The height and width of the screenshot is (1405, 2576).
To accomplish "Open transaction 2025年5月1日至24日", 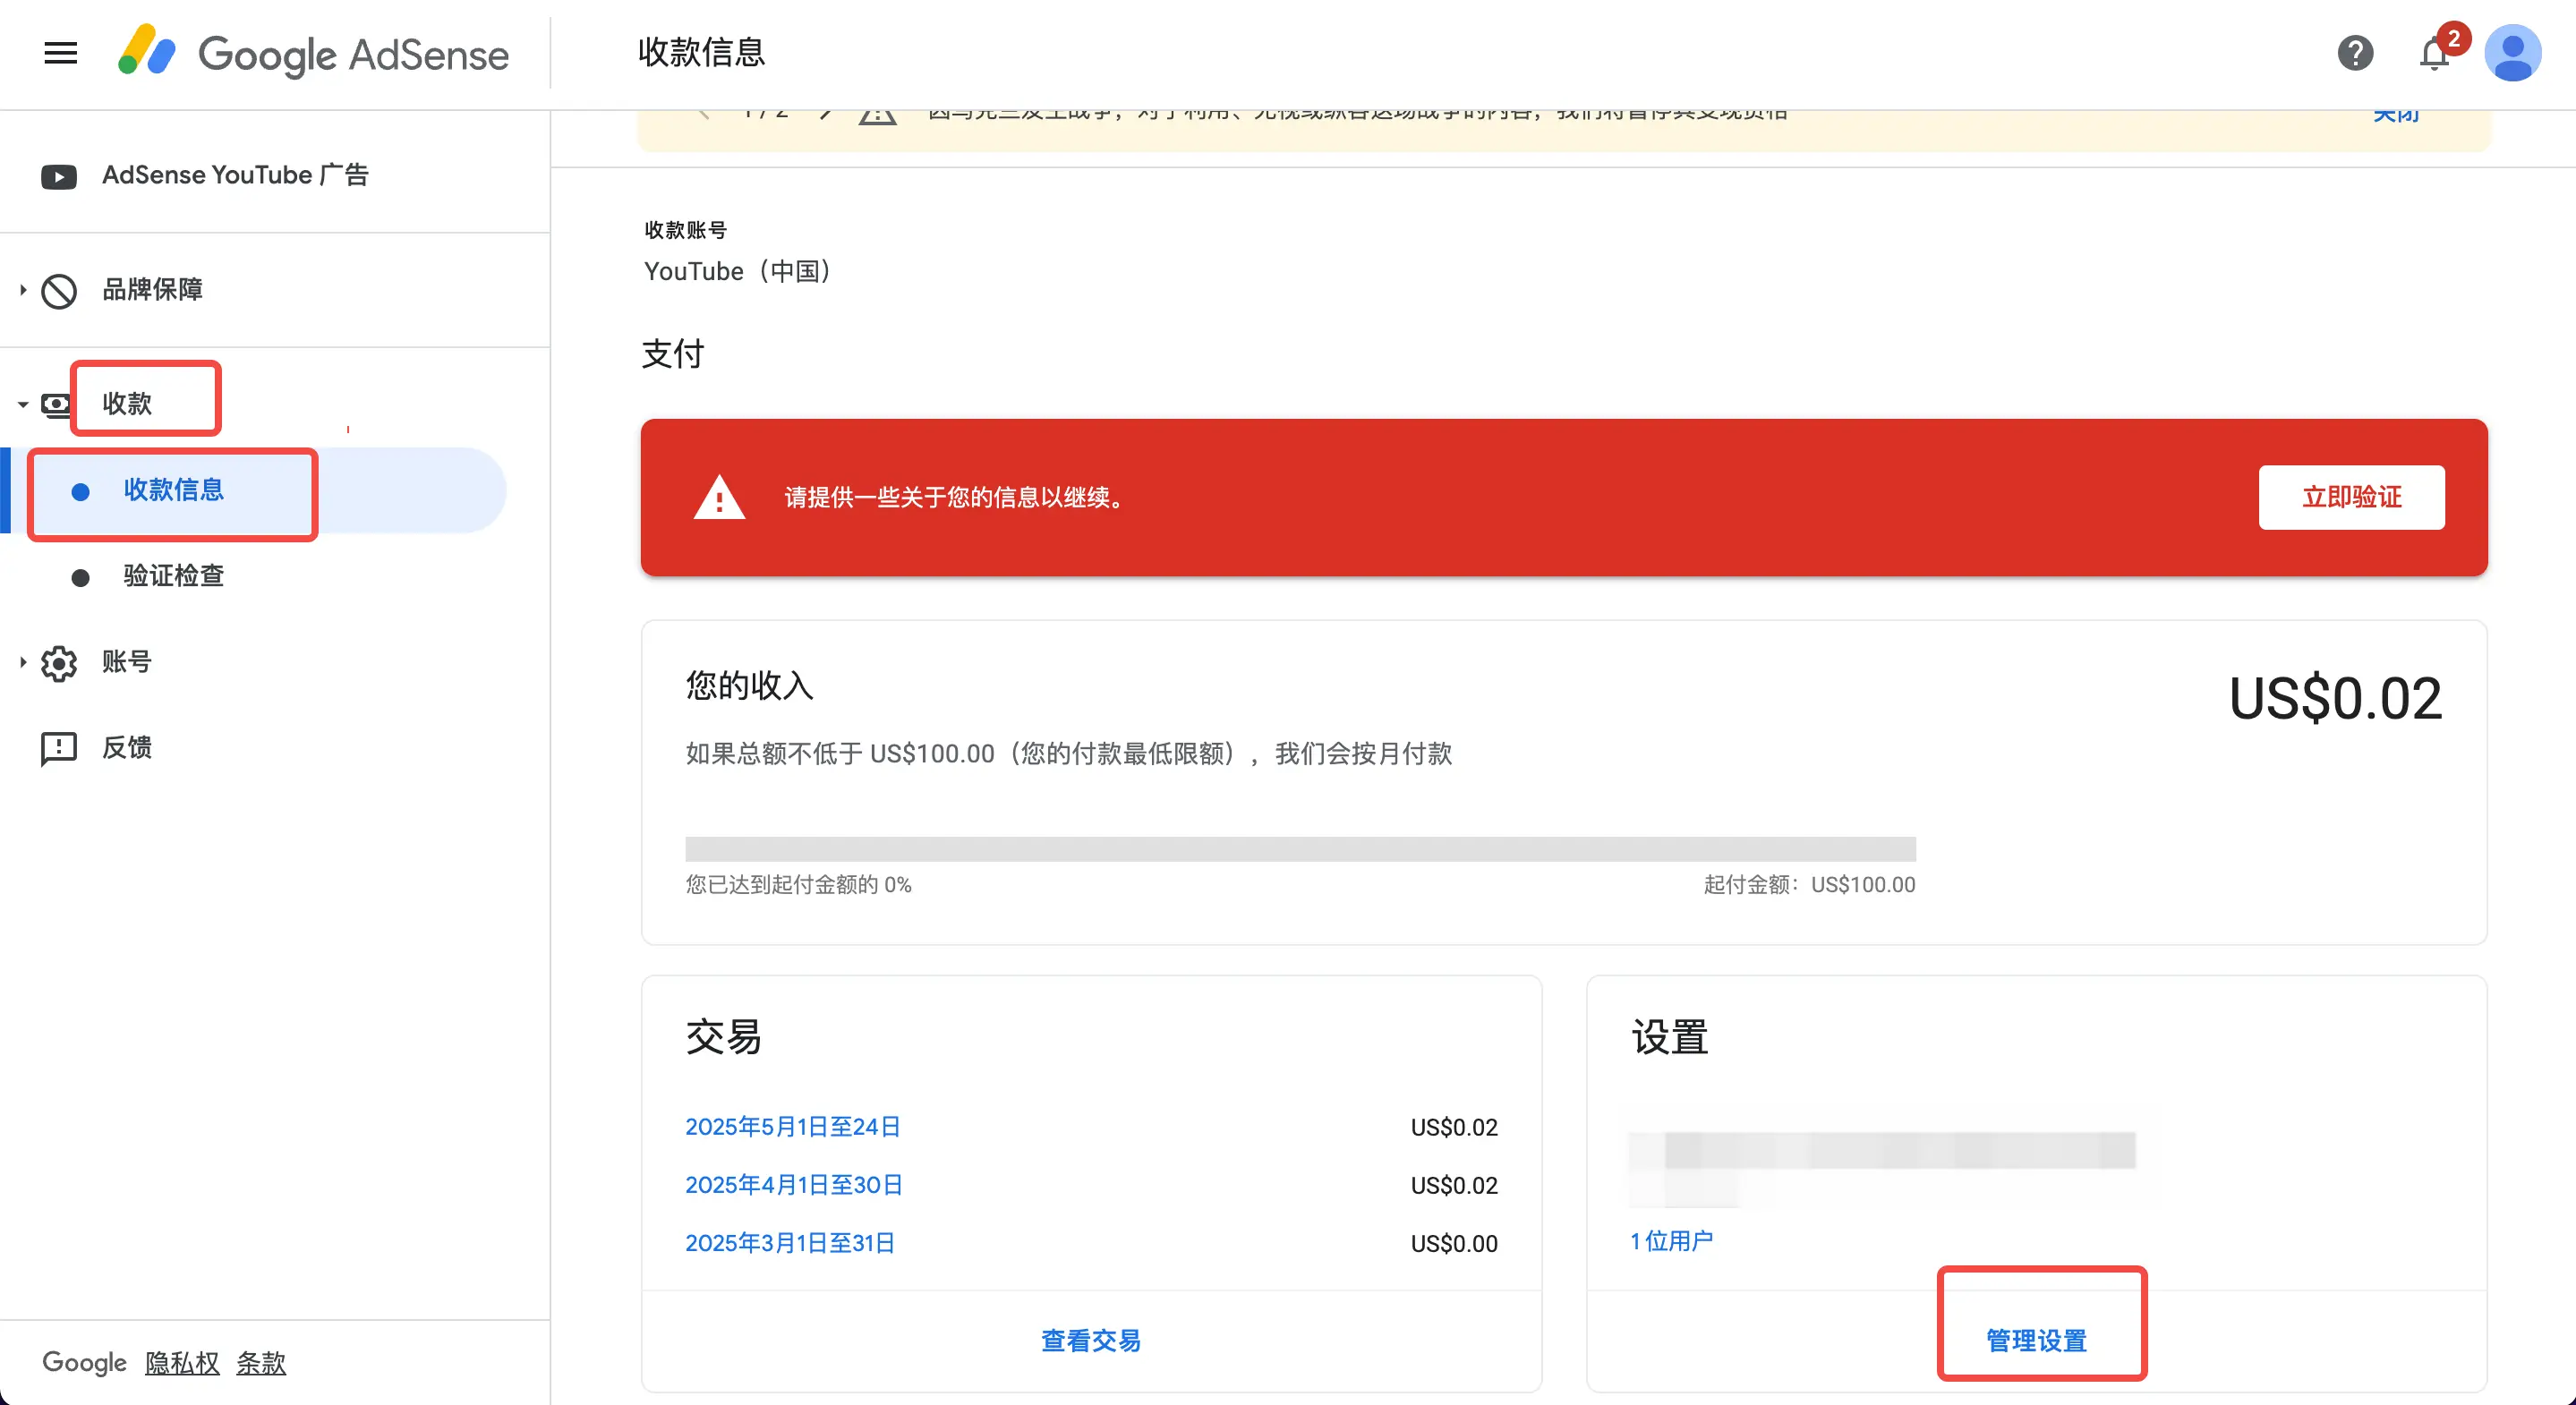I will point(793,1127).
